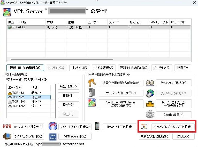Image resolution: width=198 pixels, height=147 pixels.
Task: Open サーバー状態の表示(V)
Action: pos(121,93)
